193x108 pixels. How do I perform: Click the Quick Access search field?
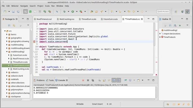point(163,11)
